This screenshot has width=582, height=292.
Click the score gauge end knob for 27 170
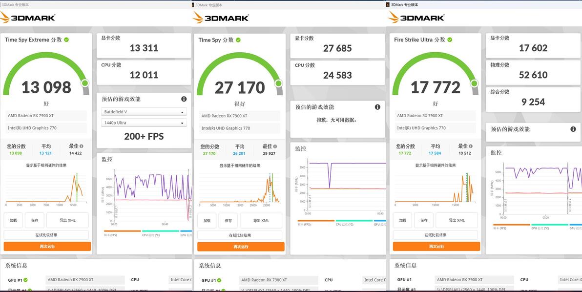[x=279, y=83]
